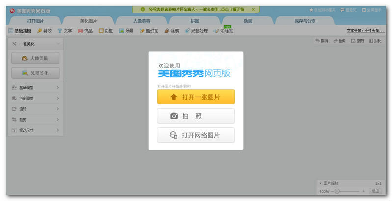Click the 100% zoom value

(x=324, y=192)
